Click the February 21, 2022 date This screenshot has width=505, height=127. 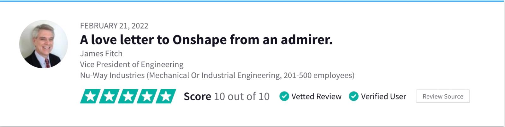click(114, 26)
